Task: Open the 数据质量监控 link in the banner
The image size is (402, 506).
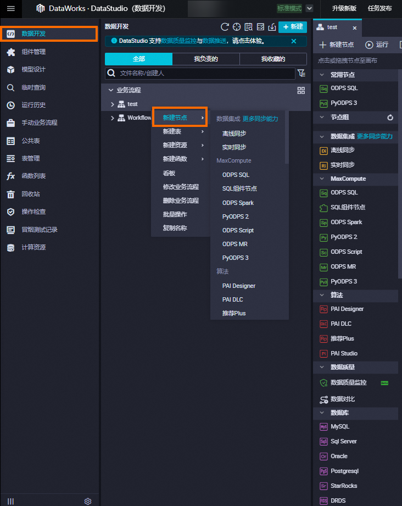Action: click(x=178, y=41)
